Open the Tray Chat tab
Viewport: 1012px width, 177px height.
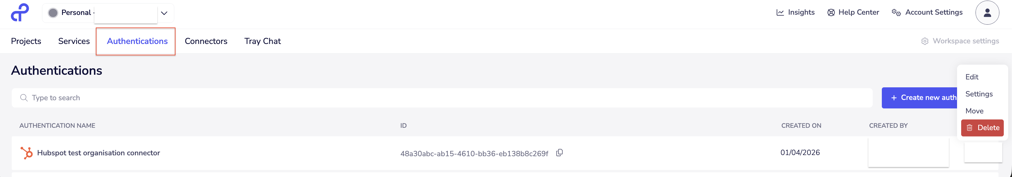[262, 41]
